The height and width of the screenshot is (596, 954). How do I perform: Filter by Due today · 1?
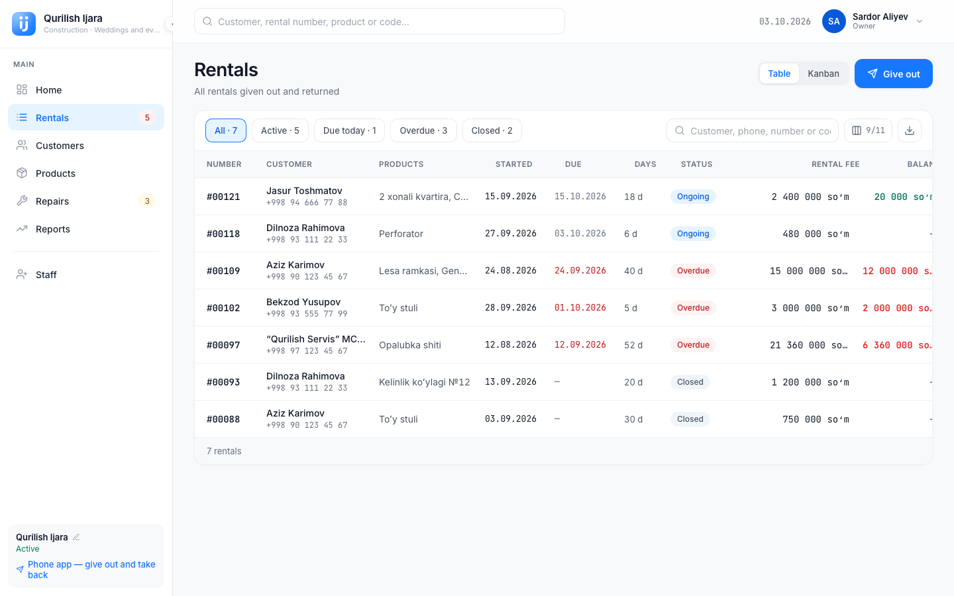(x=350, y=130)
